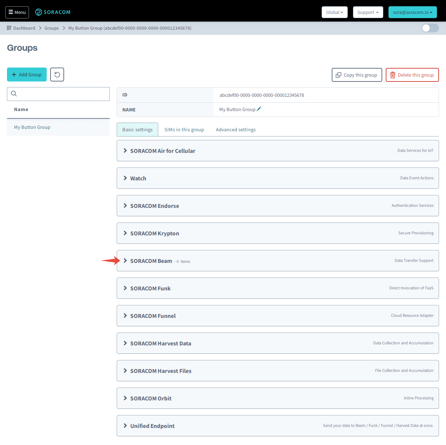446x445 pixels.
Task: Expand SORACOM Krypton section
Action: (x=278, y=233)
